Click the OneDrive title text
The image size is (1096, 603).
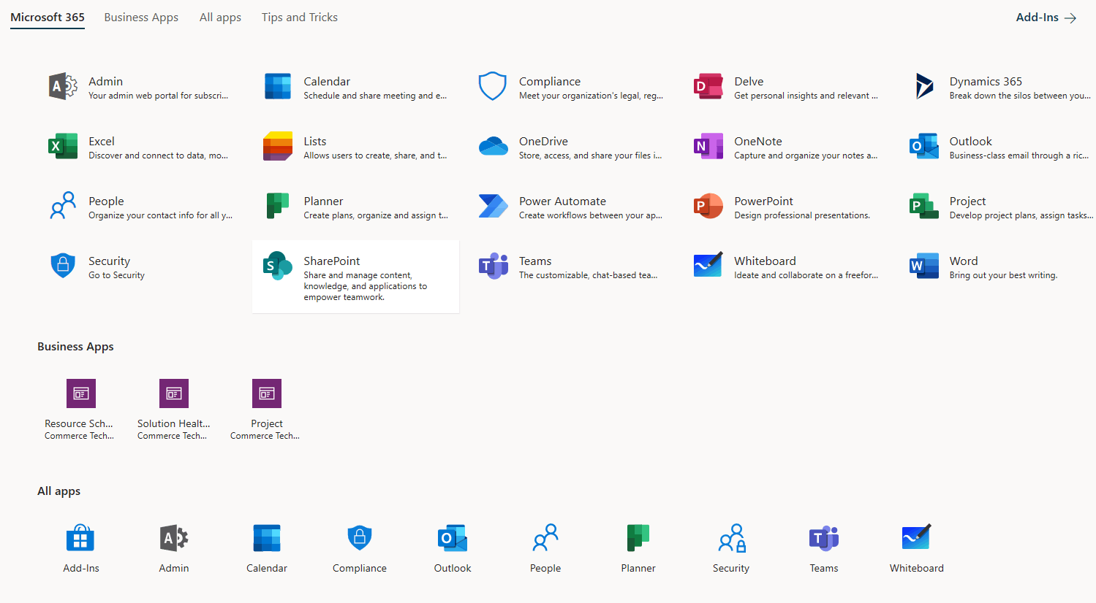click(543, 142)
